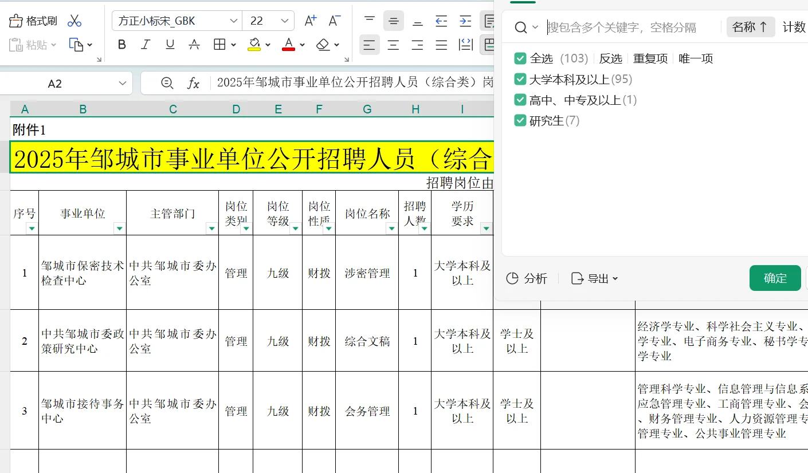The height and width of the screenshot is (473, 808).
Task: Expand the borders dropdown arrow
Action: tap(233, 45)
